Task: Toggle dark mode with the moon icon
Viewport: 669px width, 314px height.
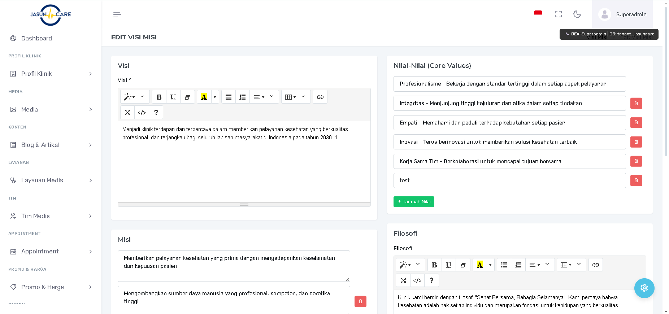Action: tap(577, 14)
